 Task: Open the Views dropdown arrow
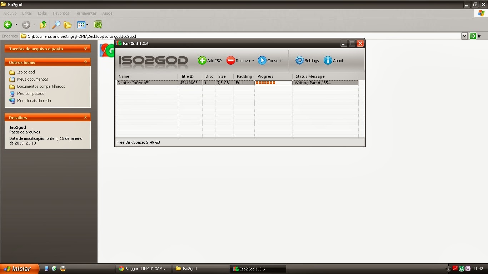(x=87, y=25)
